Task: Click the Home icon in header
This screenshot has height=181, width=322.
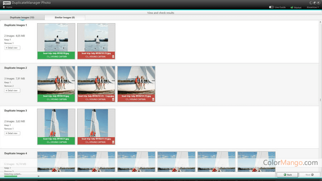Action: click(x=4, y=7)
